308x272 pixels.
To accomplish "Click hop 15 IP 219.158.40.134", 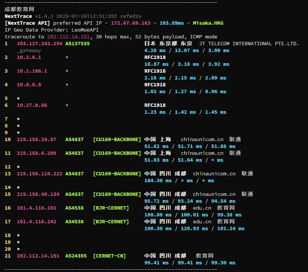I will [x=38, y=194].
